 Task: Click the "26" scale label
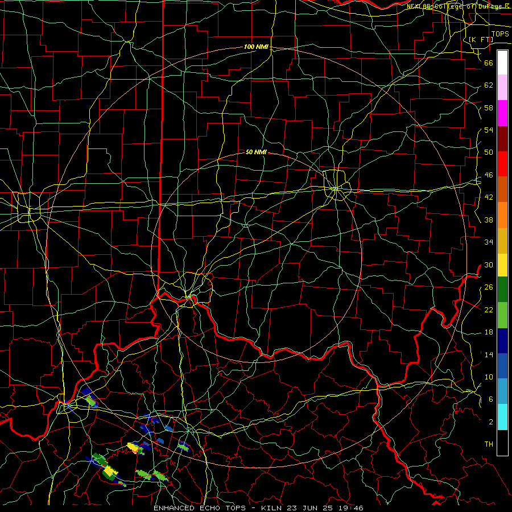point(489,287)
